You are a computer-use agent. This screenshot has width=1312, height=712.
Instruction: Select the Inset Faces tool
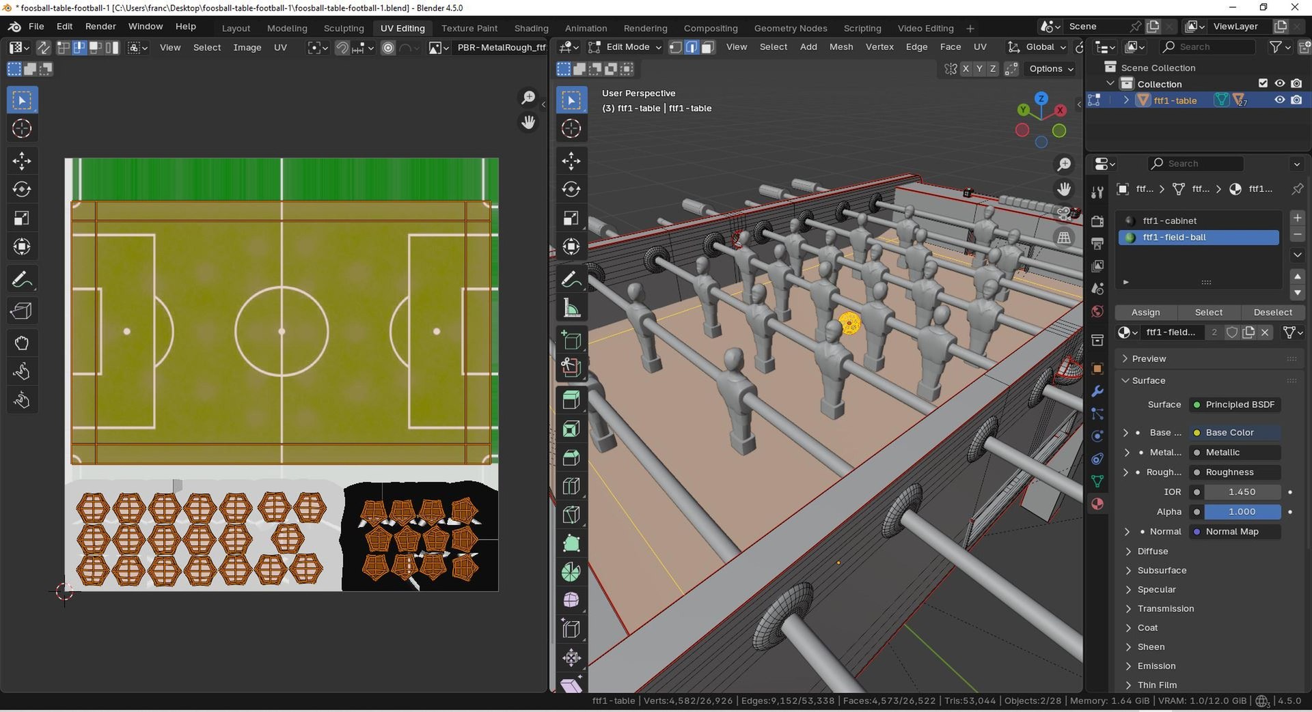pos(571,429)
